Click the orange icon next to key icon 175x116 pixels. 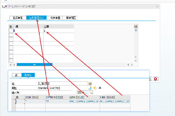click(x=95, y=88)
